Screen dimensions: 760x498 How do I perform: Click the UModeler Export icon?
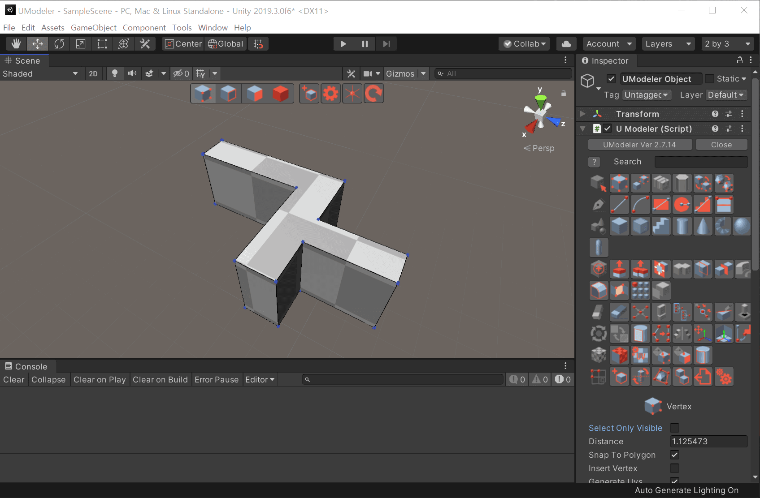[x=703, y=377]
